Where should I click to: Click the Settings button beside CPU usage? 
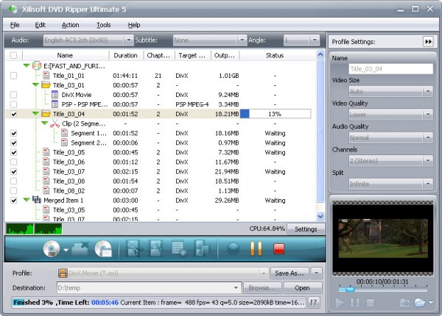(x=306, y=229)
